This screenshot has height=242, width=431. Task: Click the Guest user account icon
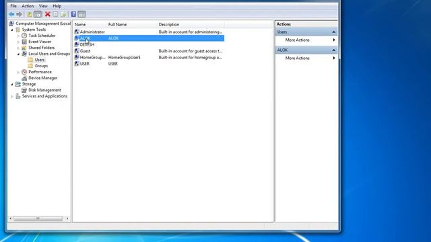[x=77, y=51]
